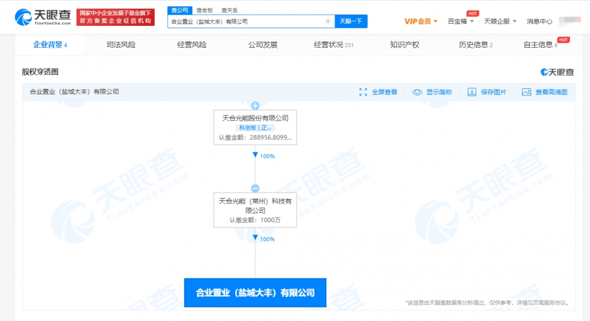Click the 合业置业（盐城大丰）有限公司 blue node

(x=255, y=293)
